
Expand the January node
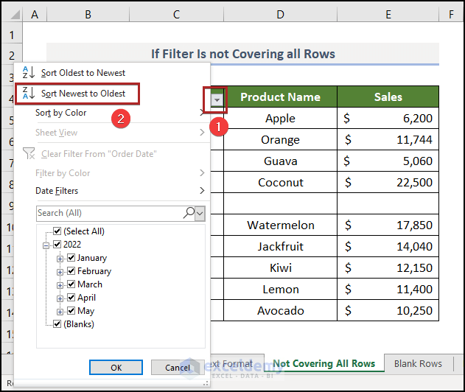pos(60,259)
